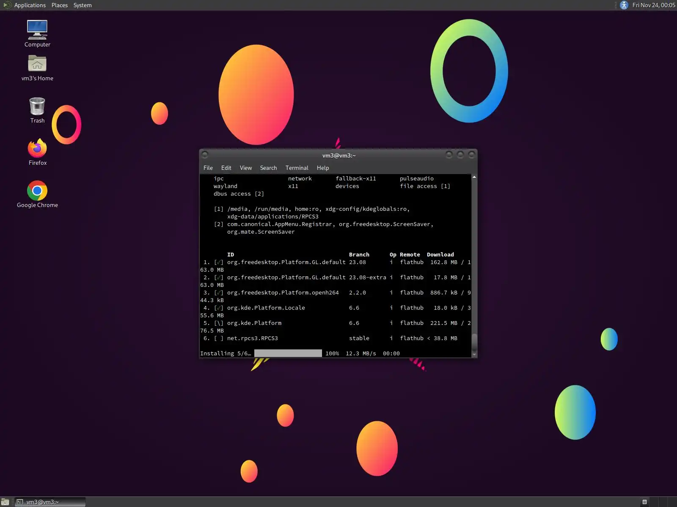Click the download size "18.0 kB"

[446, 308]
